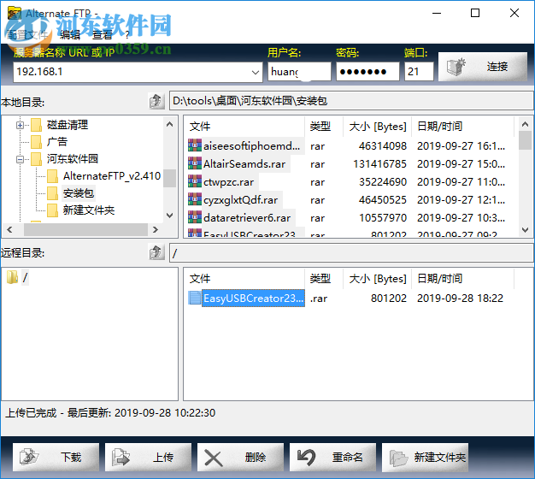535x479 pixels.
Task: Click the port field showing 21
Action: [419, 72]
